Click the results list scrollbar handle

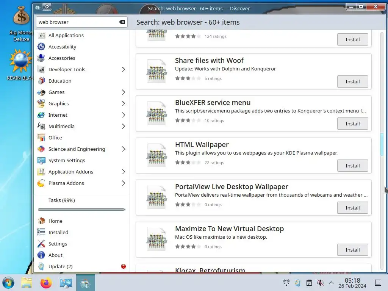click(x=382, y=144)
